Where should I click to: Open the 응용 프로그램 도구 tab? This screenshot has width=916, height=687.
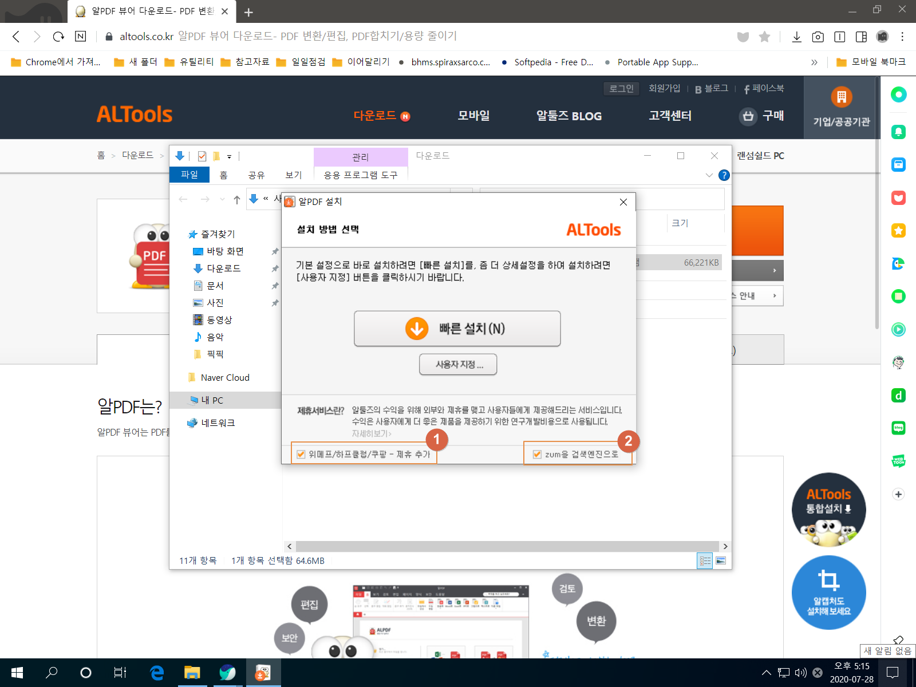(x=361, y=175)
